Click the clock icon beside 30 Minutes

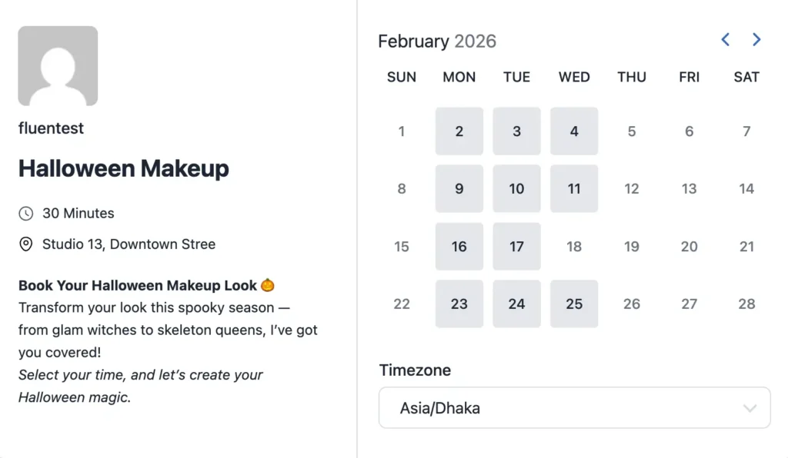pyautogui.click(x=25, y=213)
